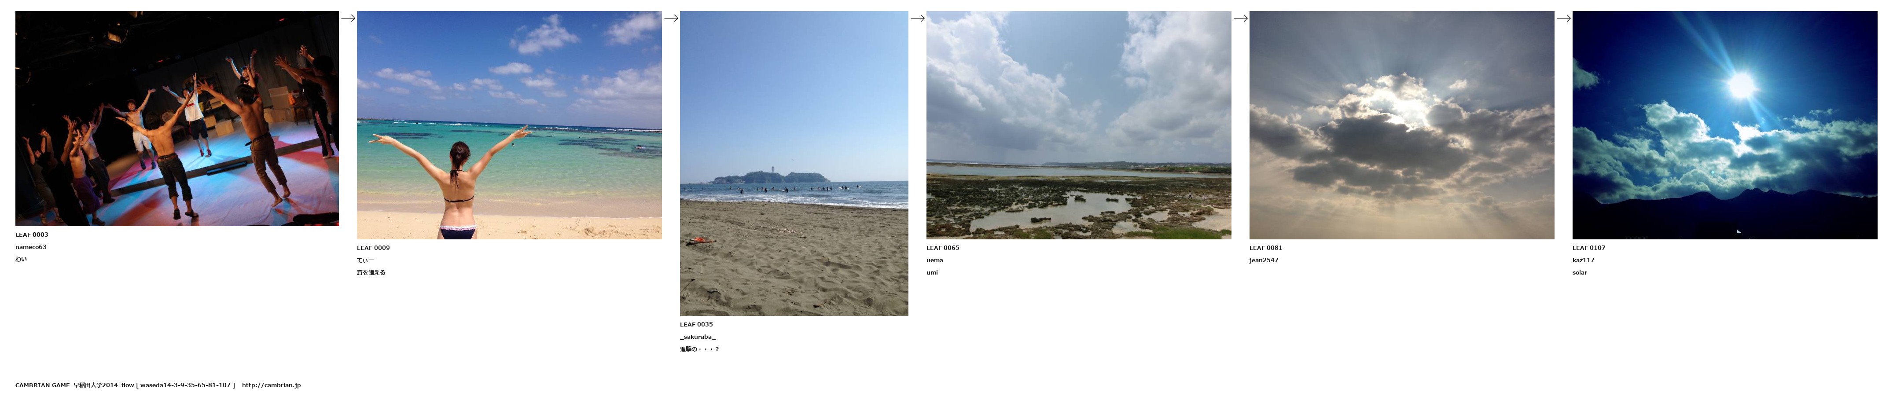Image resolution: width=1893 pixels, height=396 pixels.
Task: Click the LEAF 0065 label
Action: (x=943, y=248)
